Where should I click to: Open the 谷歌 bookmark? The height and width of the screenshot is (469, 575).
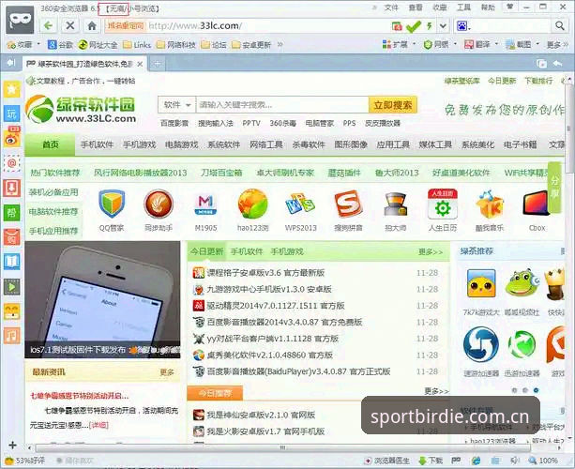pos(61,45)
